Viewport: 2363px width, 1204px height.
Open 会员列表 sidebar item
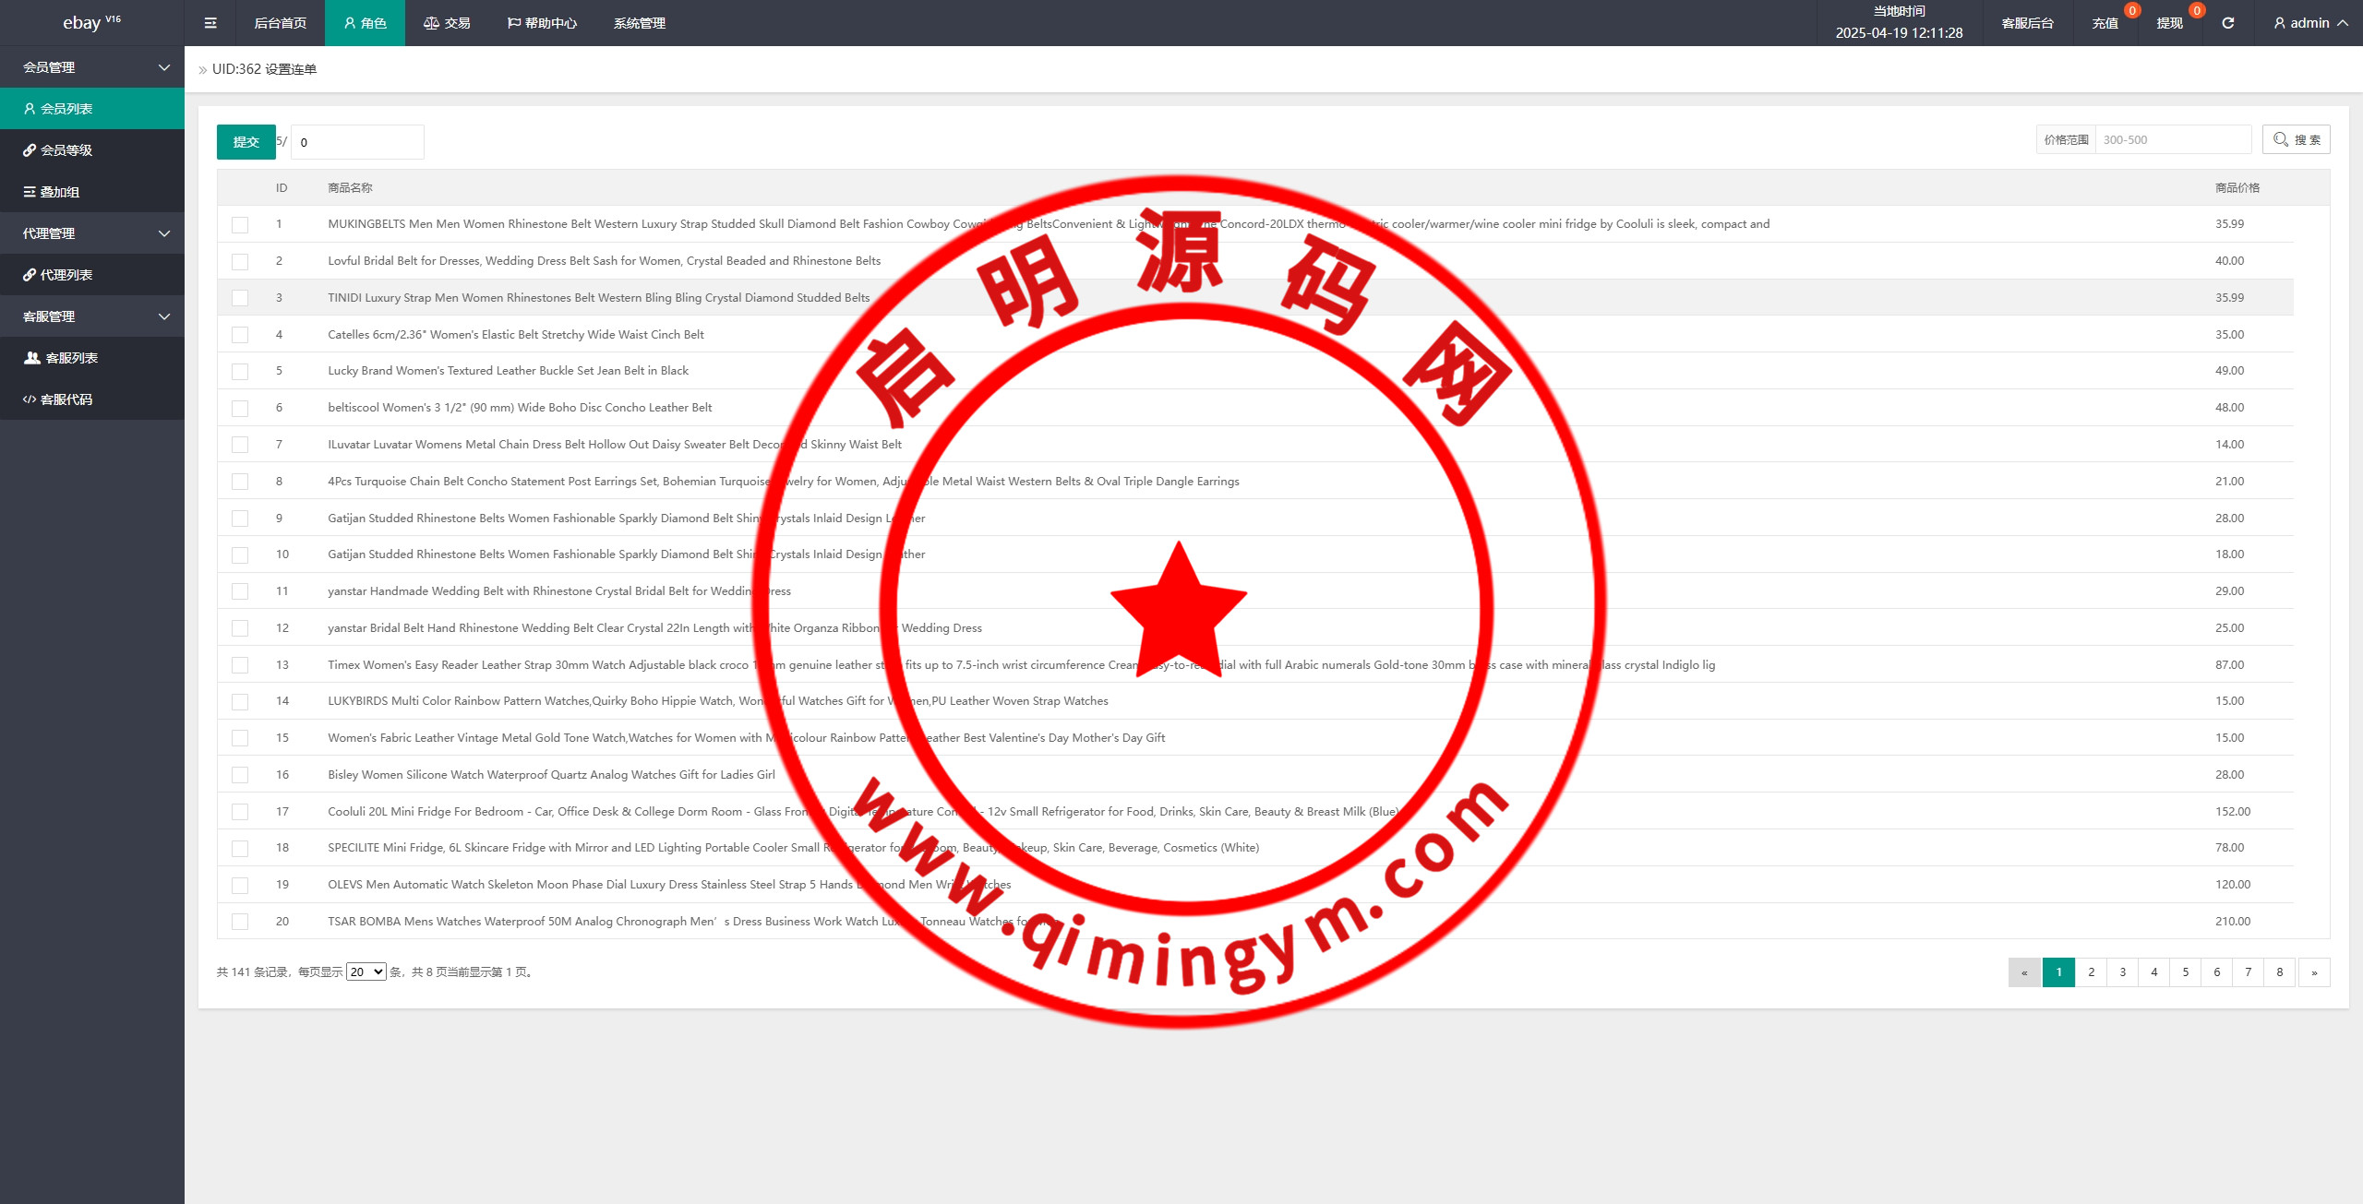[x=66, y=109]
